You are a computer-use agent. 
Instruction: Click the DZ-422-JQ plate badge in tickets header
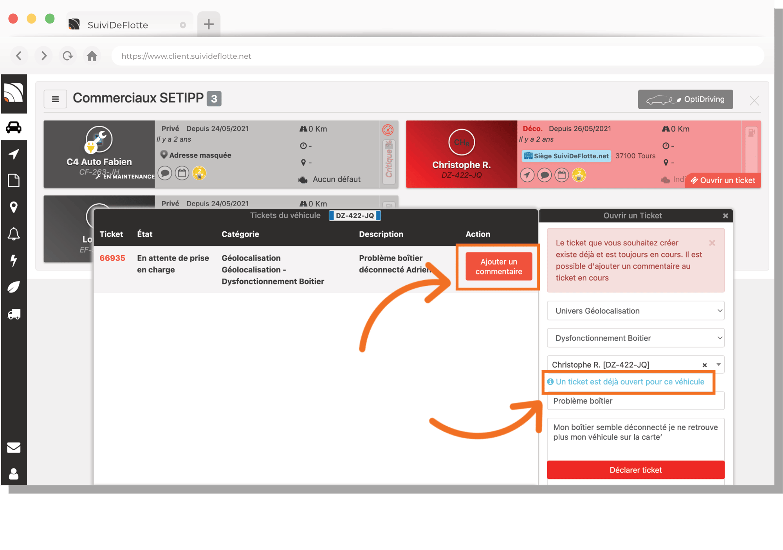tap(355, 216)
